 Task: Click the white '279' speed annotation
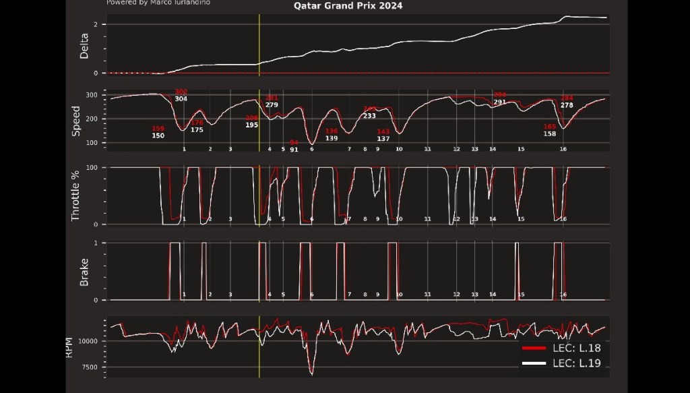click(272, 104)
